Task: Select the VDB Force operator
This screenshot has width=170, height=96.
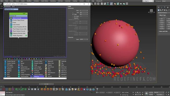Action: click(x=23, y=71)
